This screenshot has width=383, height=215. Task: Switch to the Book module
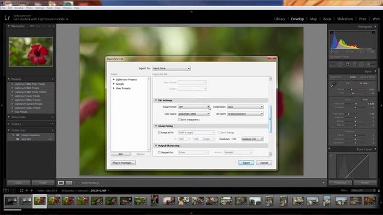pos(327,19)
